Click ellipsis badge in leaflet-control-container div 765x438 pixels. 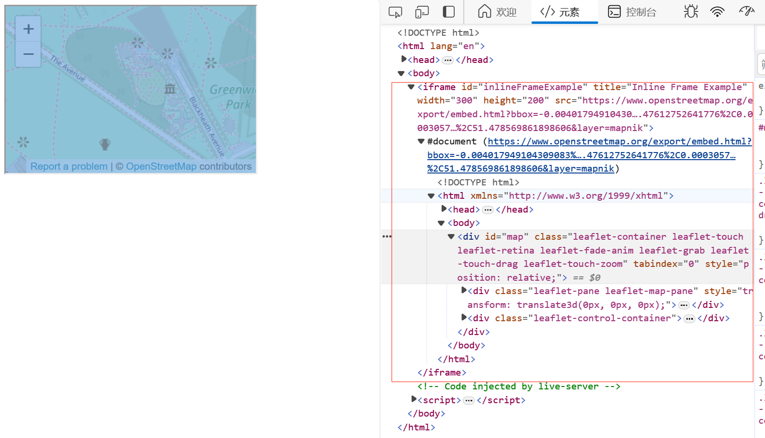pyautogui.click(x=689, y=319)
